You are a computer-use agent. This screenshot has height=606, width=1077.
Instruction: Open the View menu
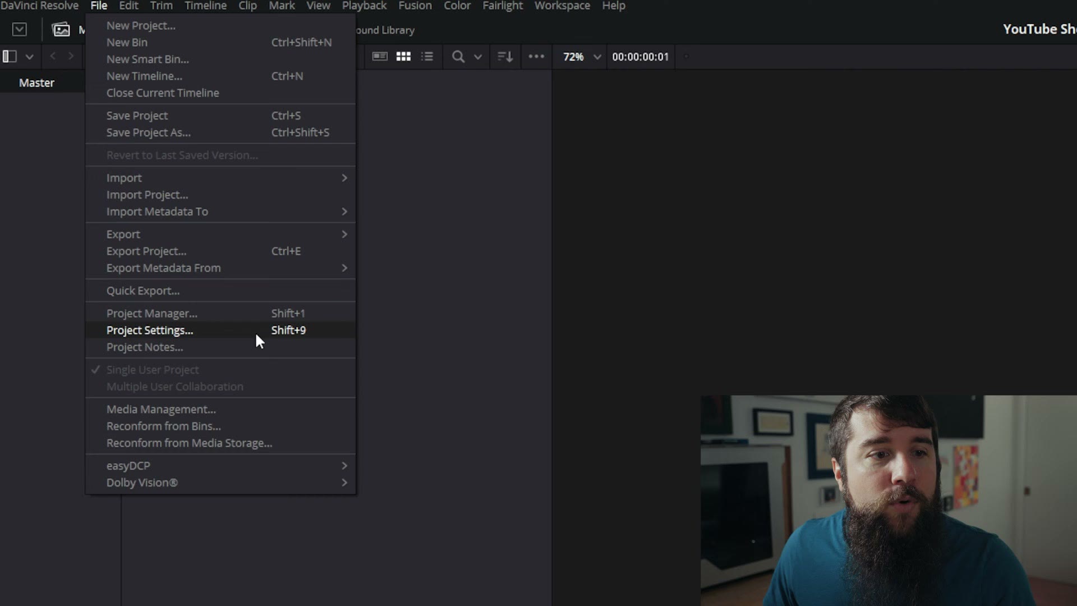click(318, 6)
